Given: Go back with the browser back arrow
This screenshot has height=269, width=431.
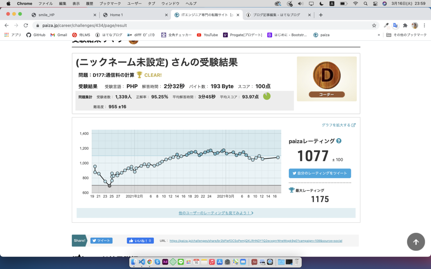Looking at the screenshot, I should click(x=6, y=25).
